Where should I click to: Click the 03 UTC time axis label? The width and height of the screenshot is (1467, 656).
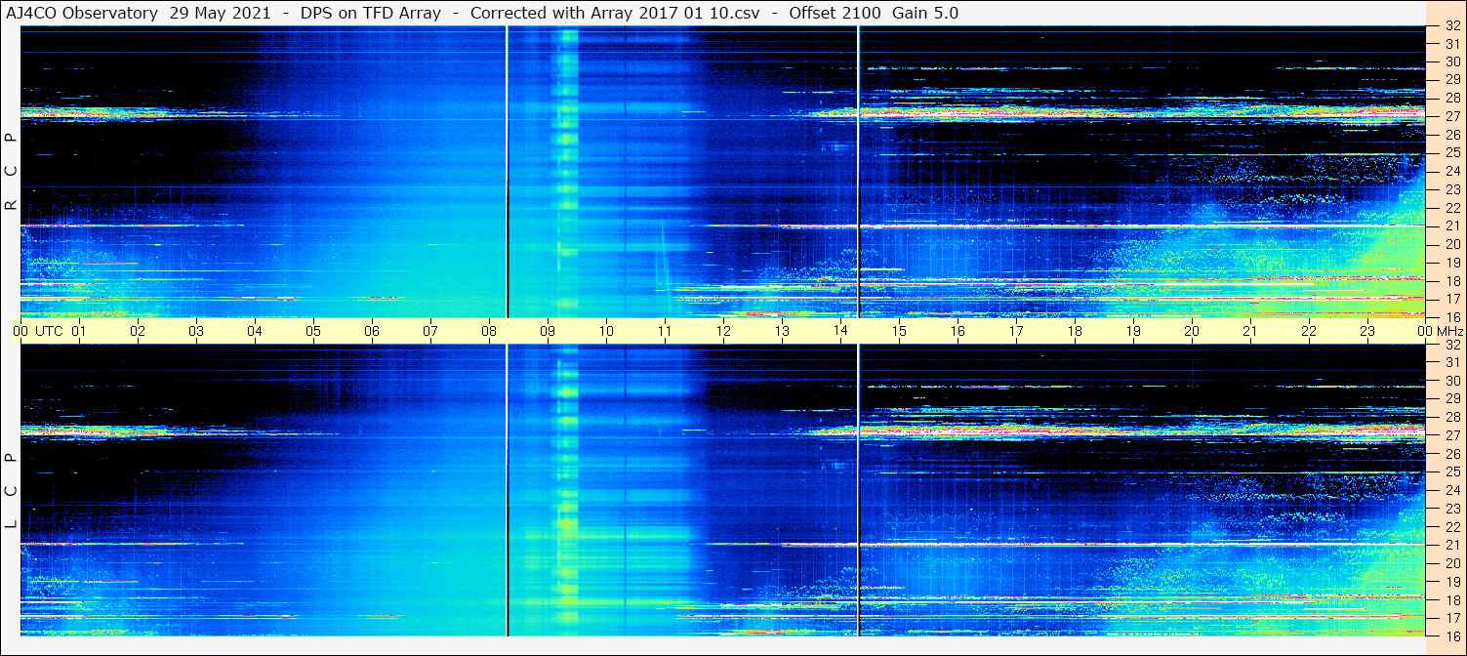point(196,331)
